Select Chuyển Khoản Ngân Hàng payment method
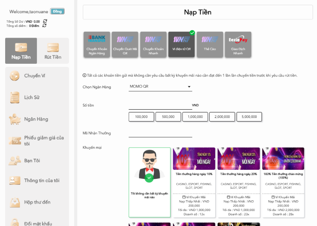317x226 pixels. pos(96,45)
